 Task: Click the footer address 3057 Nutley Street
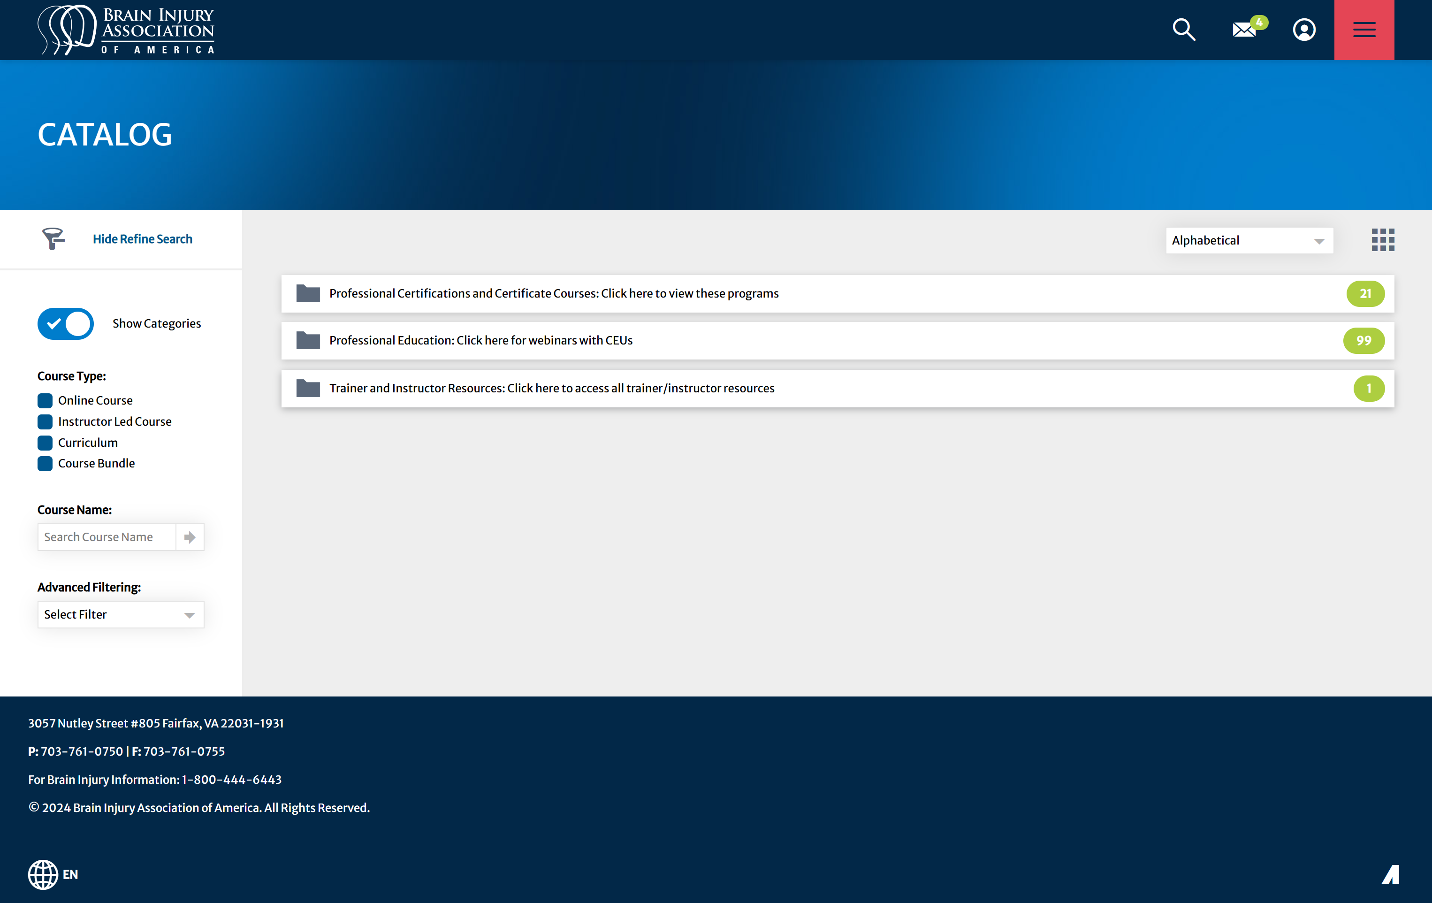pos(156,723)
